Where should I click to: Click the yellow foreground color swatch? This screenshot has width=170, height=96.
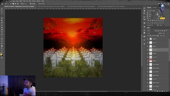coord(1,54)
